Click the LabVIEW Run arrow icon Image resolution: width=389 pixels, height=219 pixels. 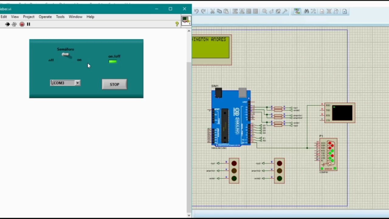[x=7, y=24]
